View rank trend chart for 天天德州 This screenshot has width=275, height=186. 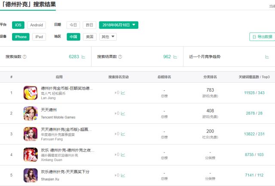(123, 114)
